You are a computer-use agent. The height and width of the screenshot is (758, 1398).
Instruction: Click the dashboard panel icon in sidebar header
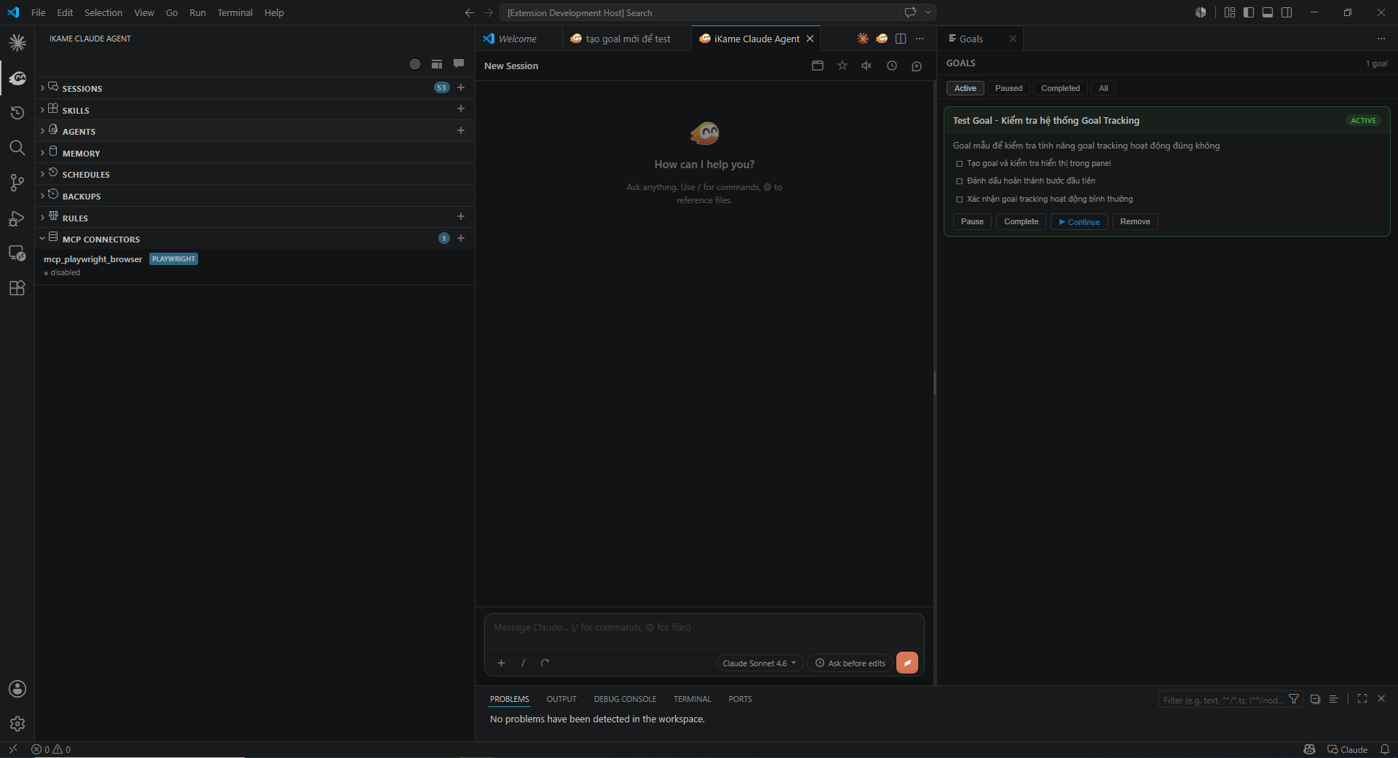coord(437,64)
